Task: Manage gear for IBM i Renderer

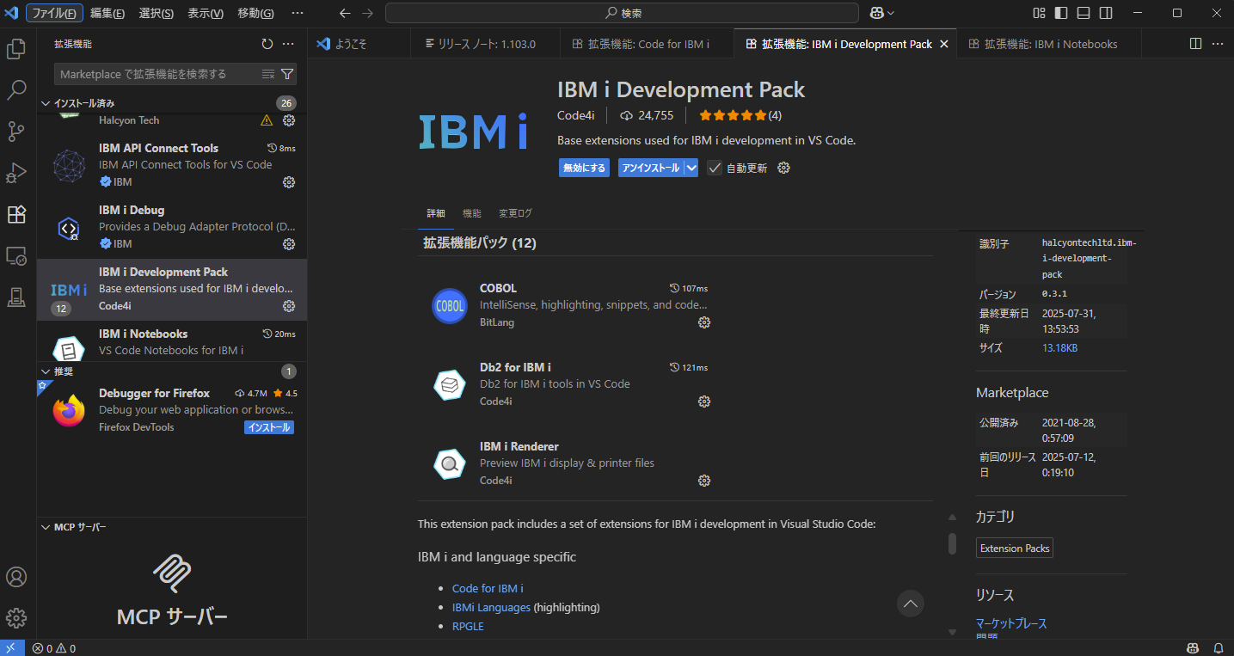Action: [x=704, y=481]
